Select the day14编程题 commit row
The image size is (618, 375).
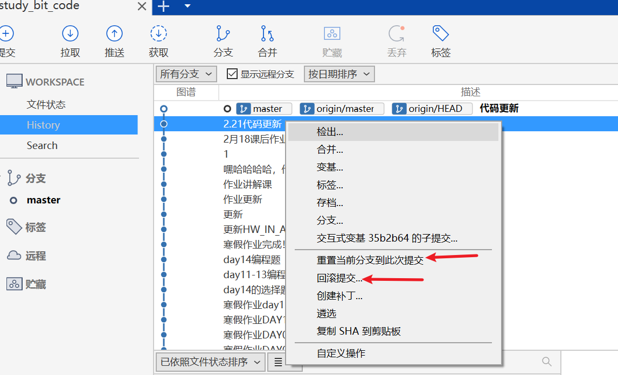(252, 260)
